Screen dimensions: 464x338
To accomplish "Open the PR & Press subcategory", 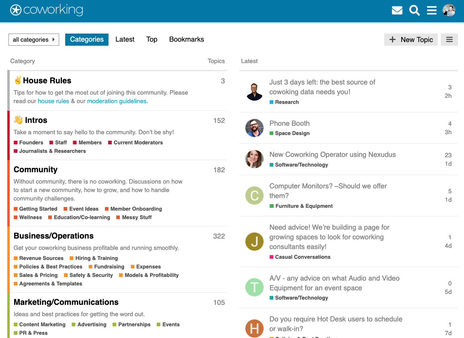I will pyautogui.click(x=31, y=333).
